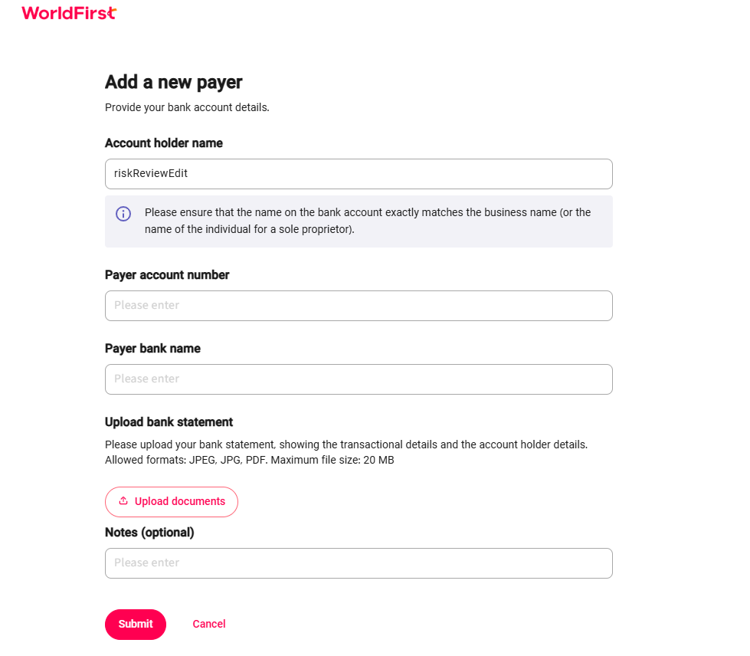Click the Provide your bank account details subtitle

[187, 107]
